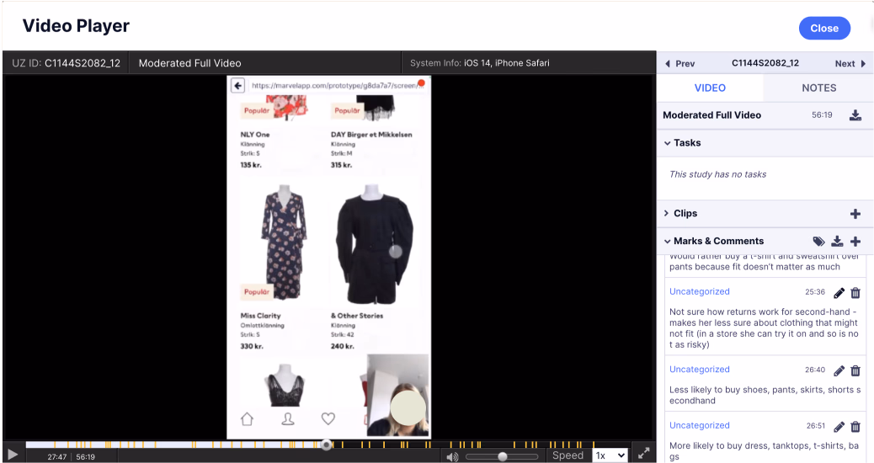Viewport: 874px width, 463px height.
Task: Add a new mark or comment
Action: tap(855, 242)
